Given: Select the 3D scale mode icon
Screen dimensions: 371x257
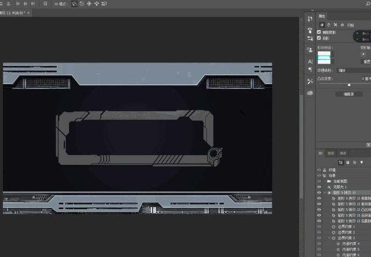Looking at the screenshot, I should [104, 3].
